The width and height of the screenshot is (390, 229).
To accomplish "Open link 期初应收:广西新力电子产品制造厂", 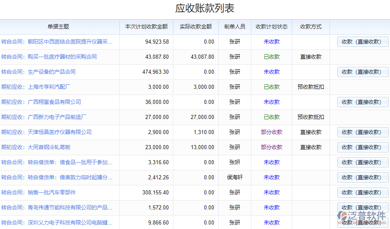I will point(44,117).
